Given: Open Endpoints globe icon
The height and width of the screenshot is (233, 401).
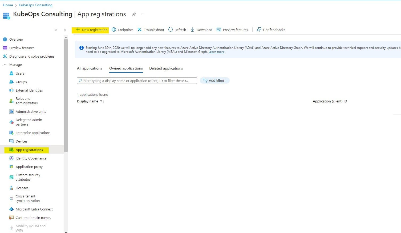Looking at the screenshot, I should tap(114, 30).
